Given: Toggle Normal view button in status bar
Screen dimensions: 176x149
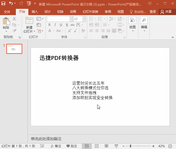Looking at the screenshot, I should [x=87, y=146].
